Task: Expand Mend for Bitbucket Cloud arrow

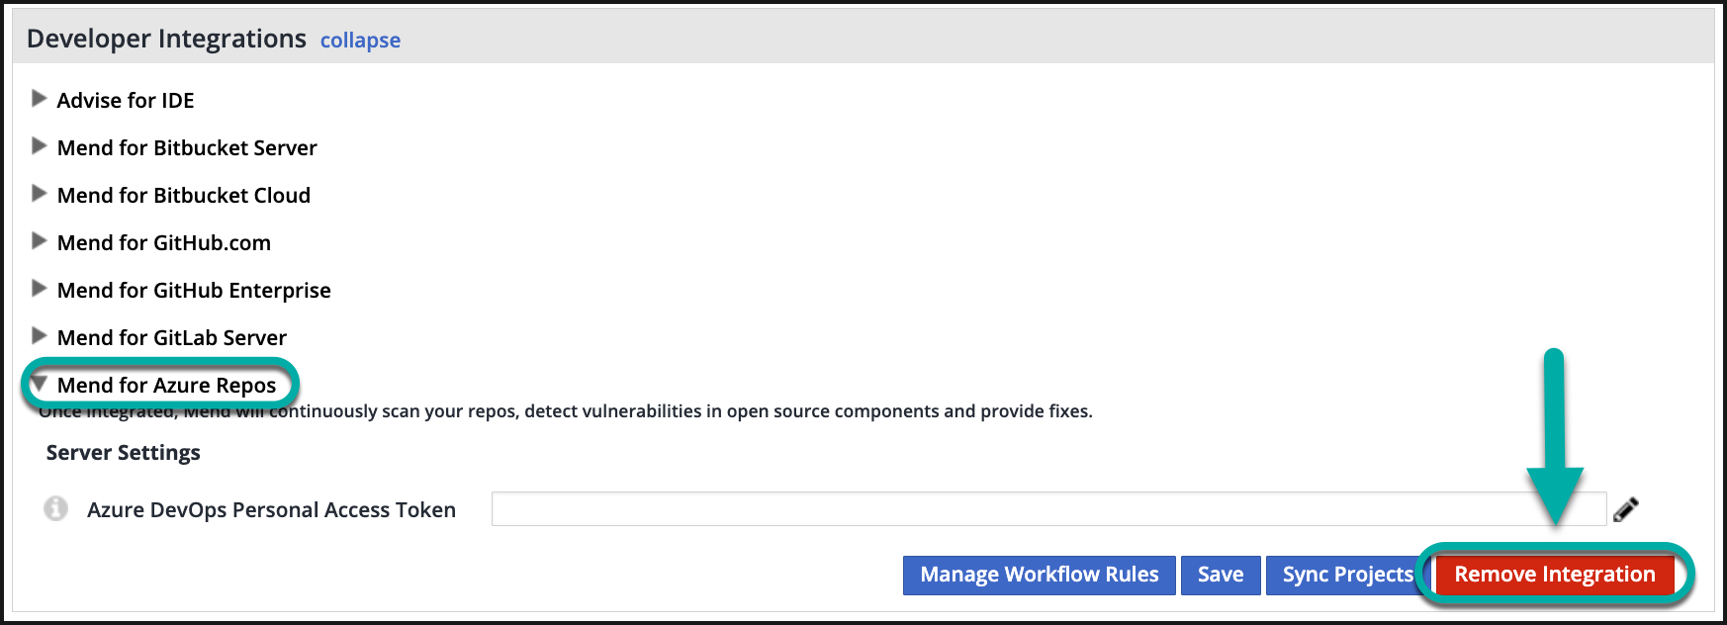Action: click(40, 194)
